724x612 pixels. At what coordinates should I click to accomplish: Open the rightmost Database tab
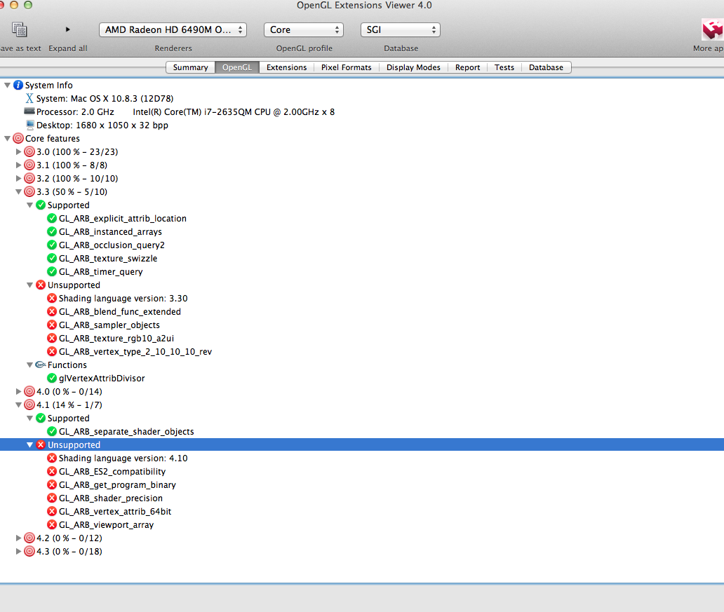coord(546,67)
